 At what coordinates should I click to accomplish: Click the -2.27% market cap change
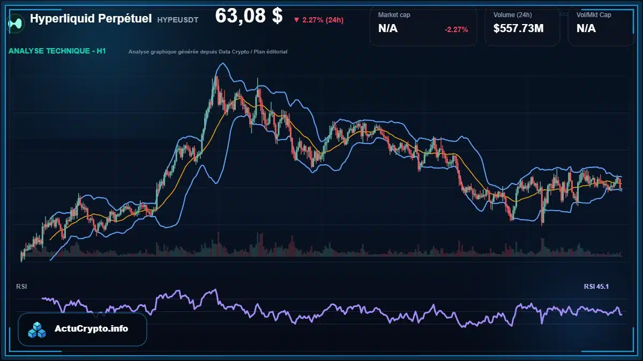(x=456, y=29)
